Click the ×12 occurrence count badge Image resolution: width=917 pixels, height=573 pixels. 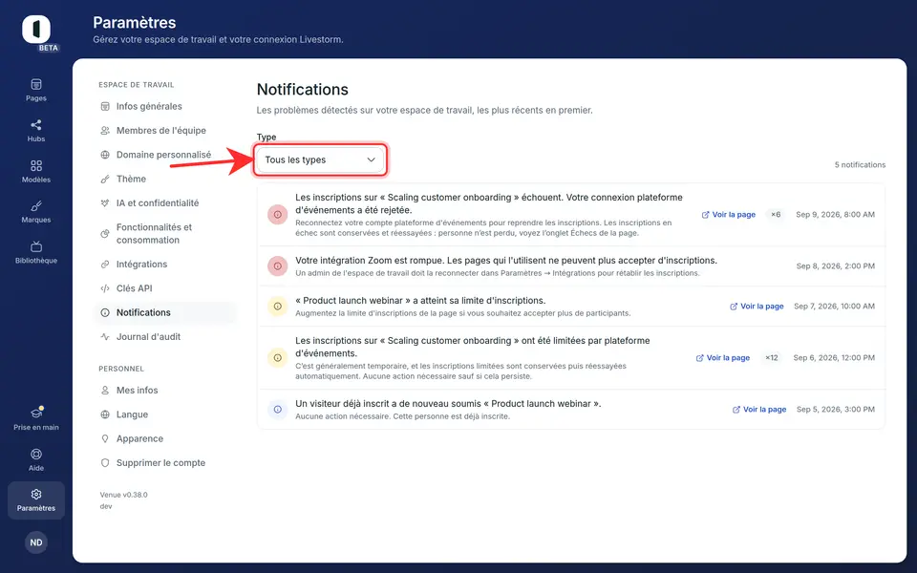pos(772,358)
